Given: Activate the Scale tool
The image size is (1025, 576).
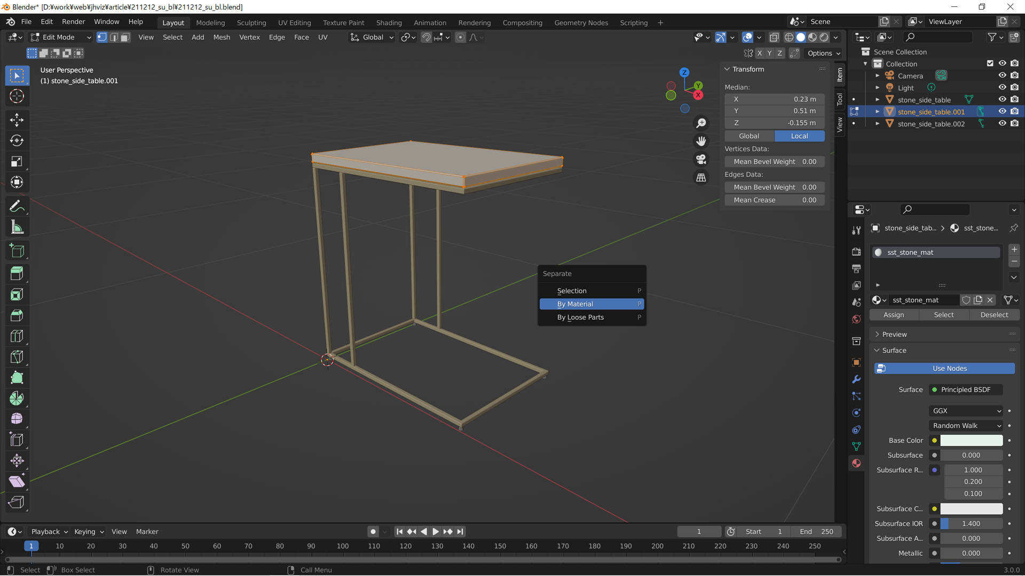Looking at the screenshot, I should click(x=17, y=162).
